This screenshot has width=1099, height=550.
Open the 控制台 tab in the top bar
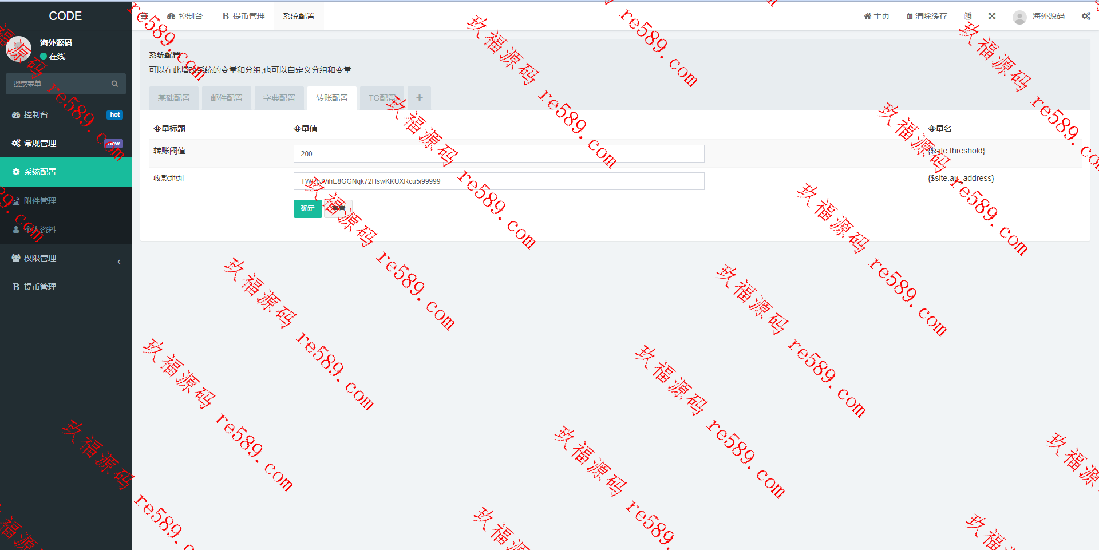click(184, 16)
